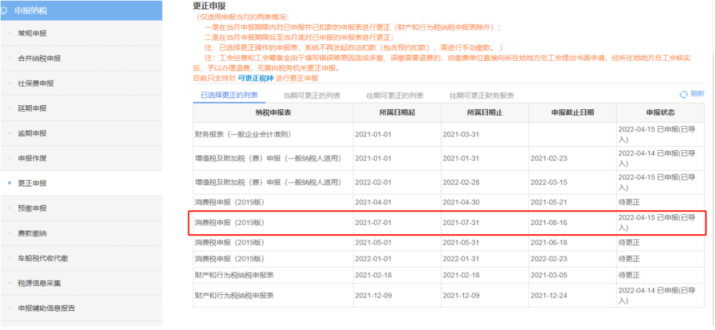Click the 申报截止日期 column header

573,112
